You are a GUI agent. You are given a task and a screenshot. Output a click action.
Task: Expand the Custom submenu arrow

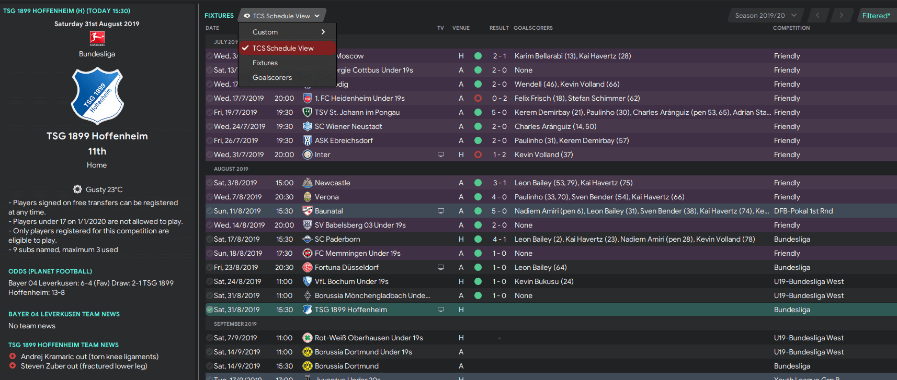323,32
